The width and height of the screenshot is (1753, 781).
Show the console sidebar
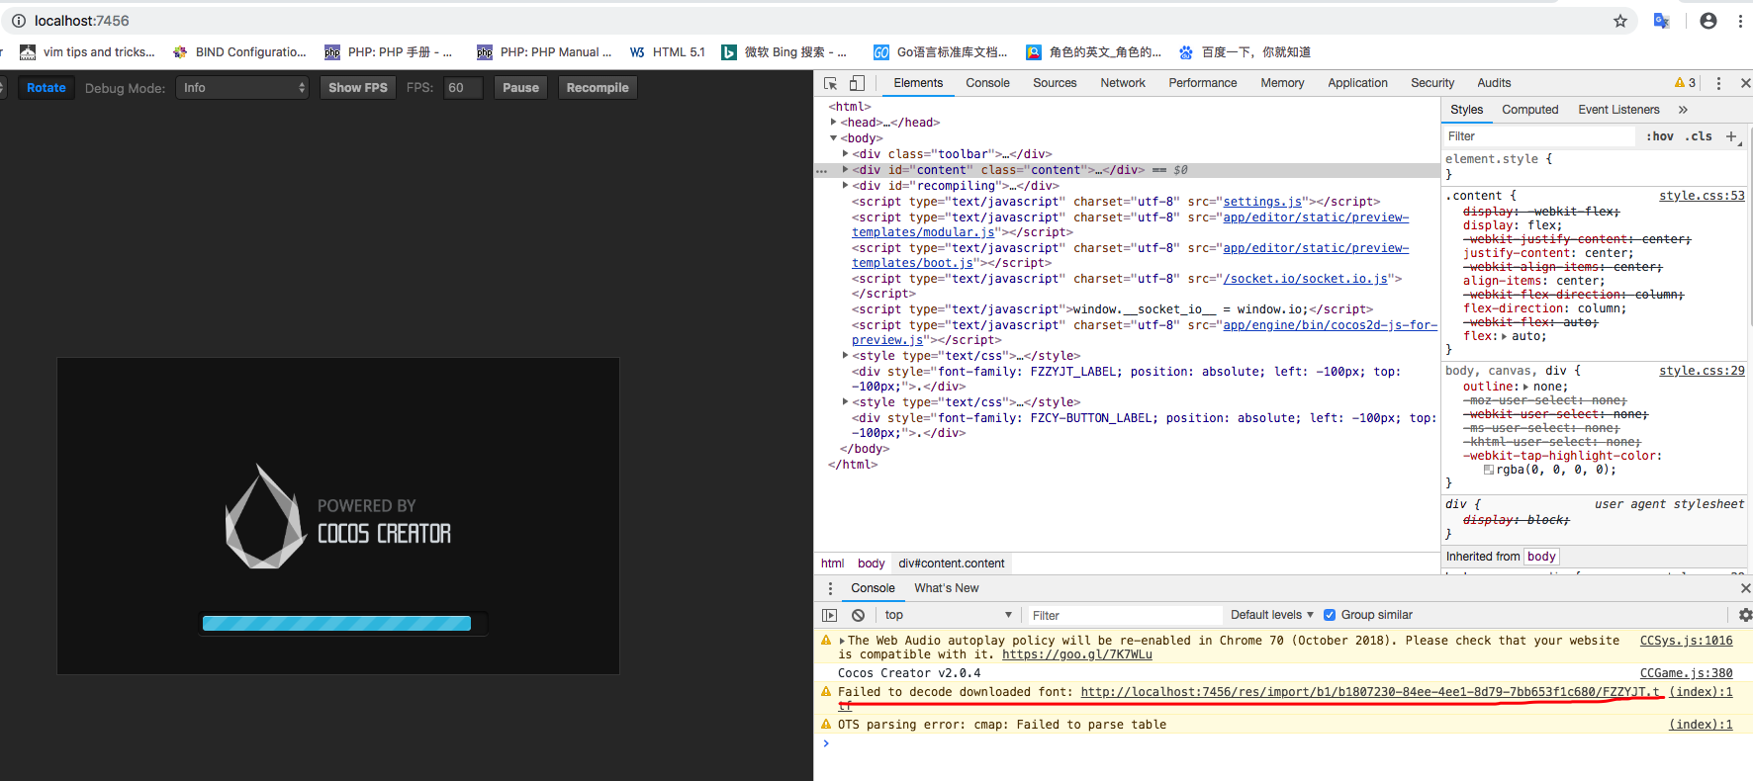coord(830,615)
